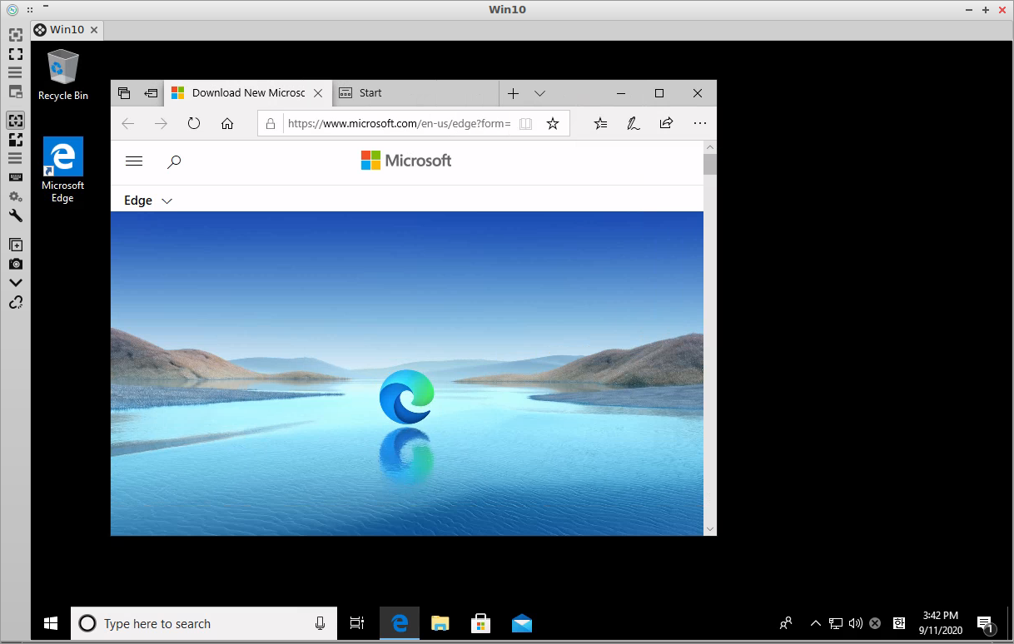Click the taskbar search box
1014x644 pixels.
(x=204, y=623)
